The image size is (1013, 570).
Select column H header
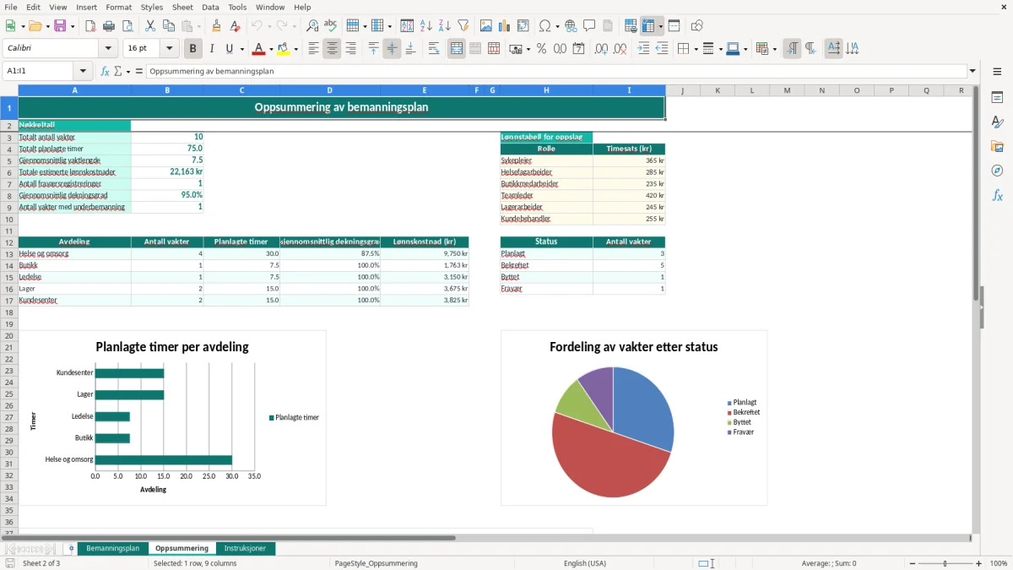pos(546,90)
